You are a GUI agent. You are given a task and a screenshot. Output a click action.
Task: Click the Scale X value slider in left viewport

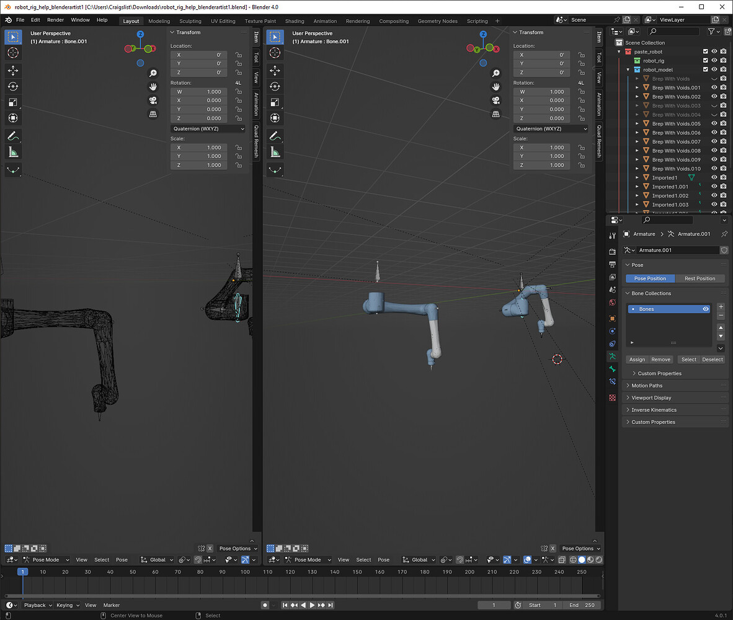tap(199, 148)
